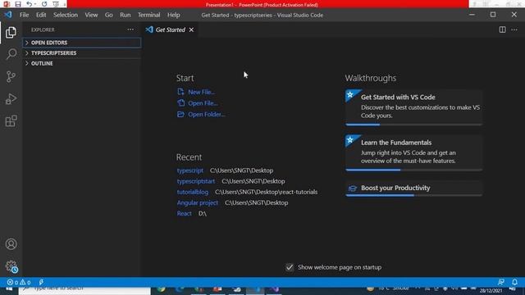
Task: Click the Windows Start button
Action: (x=9, y=290)
